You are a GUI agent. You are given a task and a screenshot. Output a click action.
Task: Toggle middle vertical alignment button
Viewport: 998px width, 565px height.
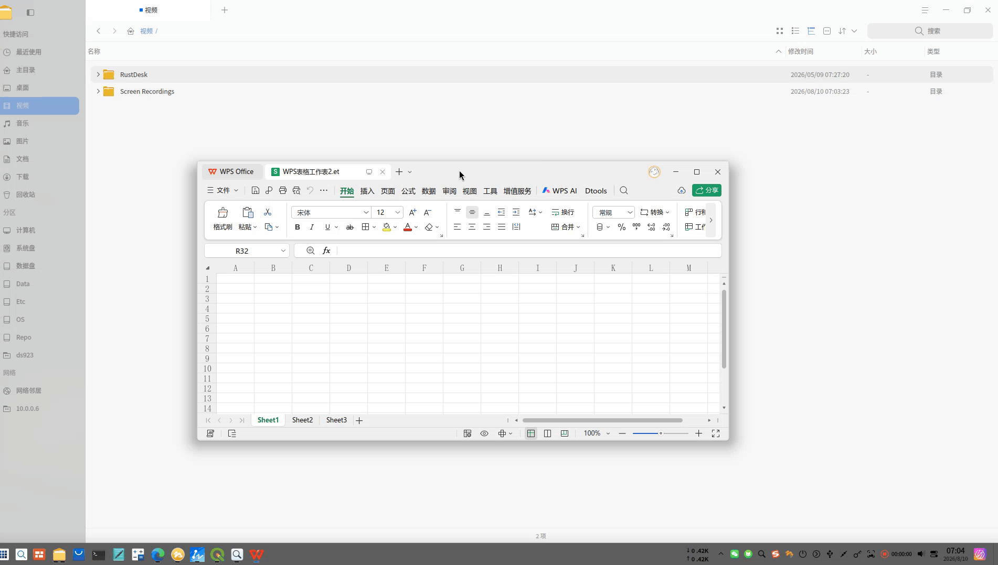[x=472, y=212]
